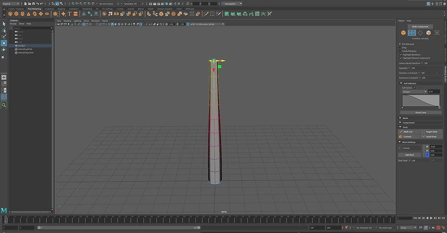Toggle the shelf options icon left of shelf
Image resolution: width=447 pixels, height=233 pixels.
click(x=4, y=14)
